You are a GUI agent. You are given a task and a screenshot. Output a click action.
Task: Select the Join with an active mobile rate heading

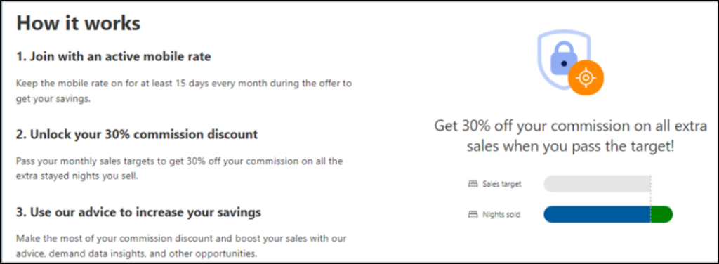(114, 58)
